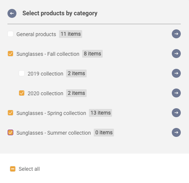
Task: Open Sunglasses - Spring collection arrow
Action: (x=176, y=113)
